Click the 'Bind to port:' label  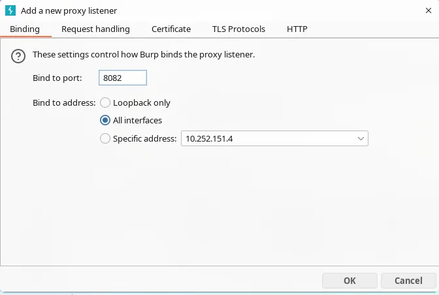pos(57,78)
